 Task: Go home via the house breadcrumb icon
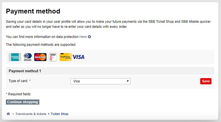click(8, 114)
